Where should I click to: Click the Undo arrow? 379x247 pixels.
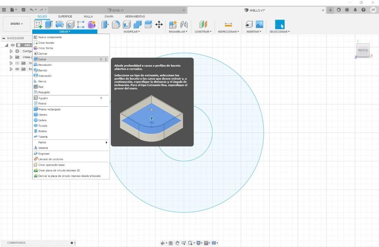pos(32,10)
